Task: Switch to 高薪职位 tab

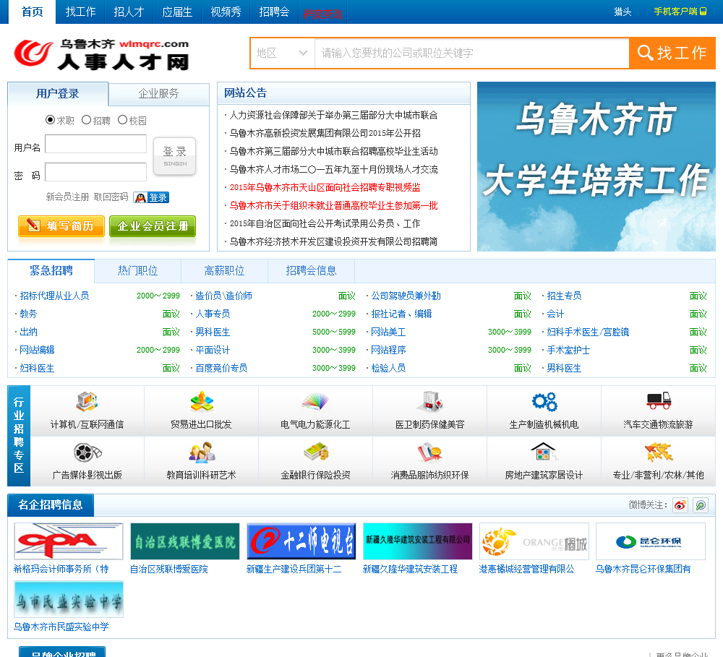Action: [x=224, y=270]
